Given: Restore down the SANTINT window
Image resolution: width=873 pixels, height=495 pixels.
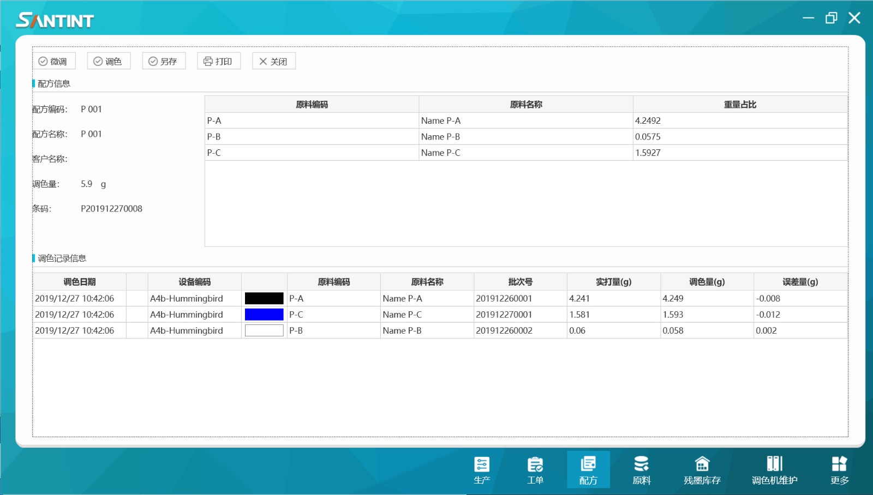Looking at the screenshot, I should coord(831,18).
